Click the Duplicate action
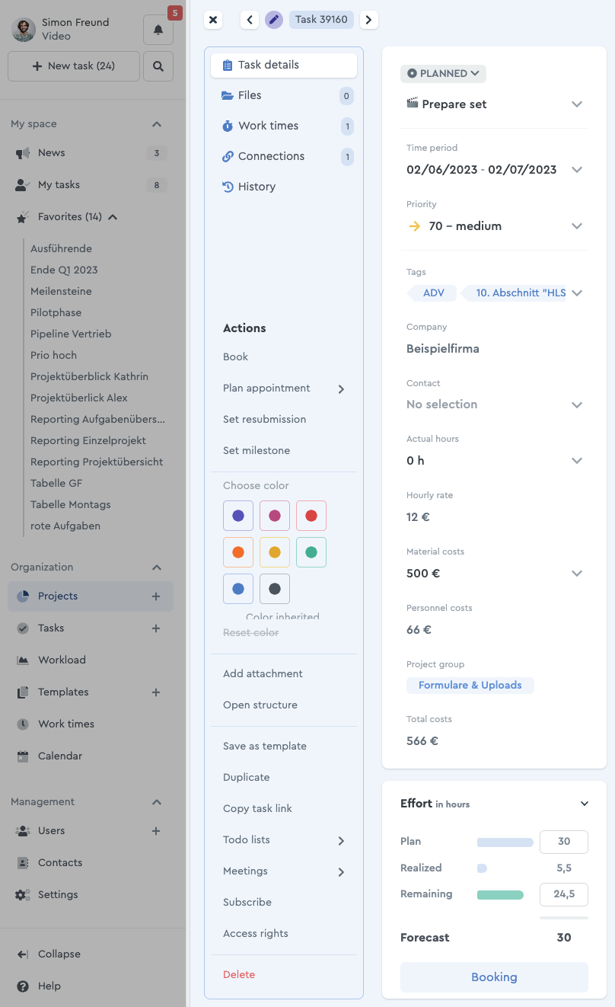615x1007 pixels. coord(247,778)
